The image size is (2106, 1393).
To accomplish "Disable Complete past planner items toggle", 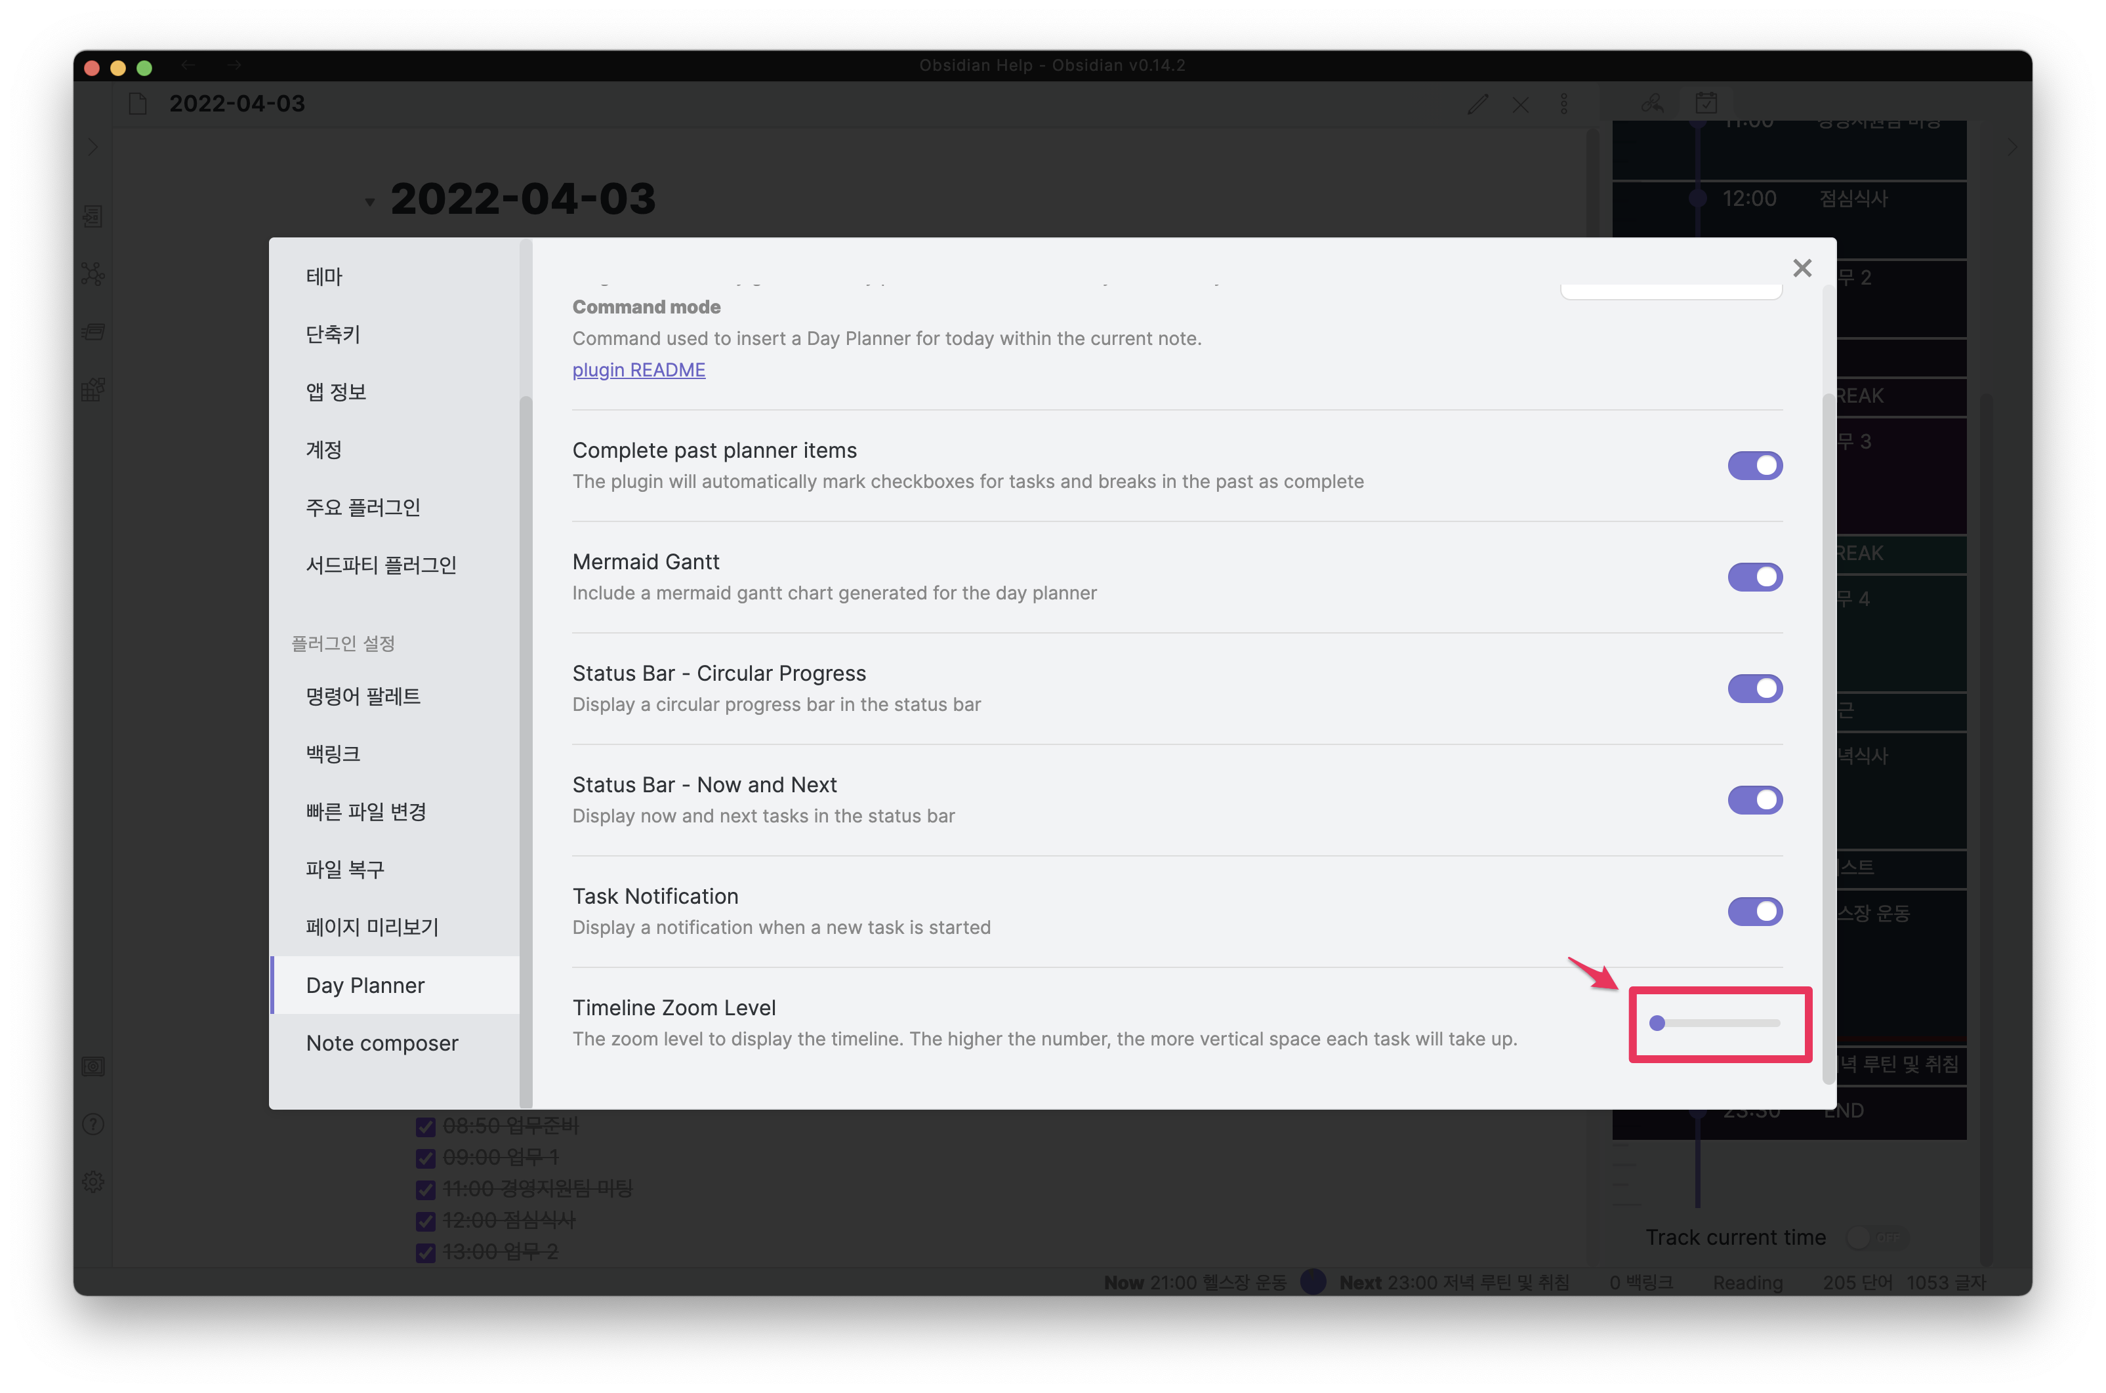I will tap(1754, 466).
